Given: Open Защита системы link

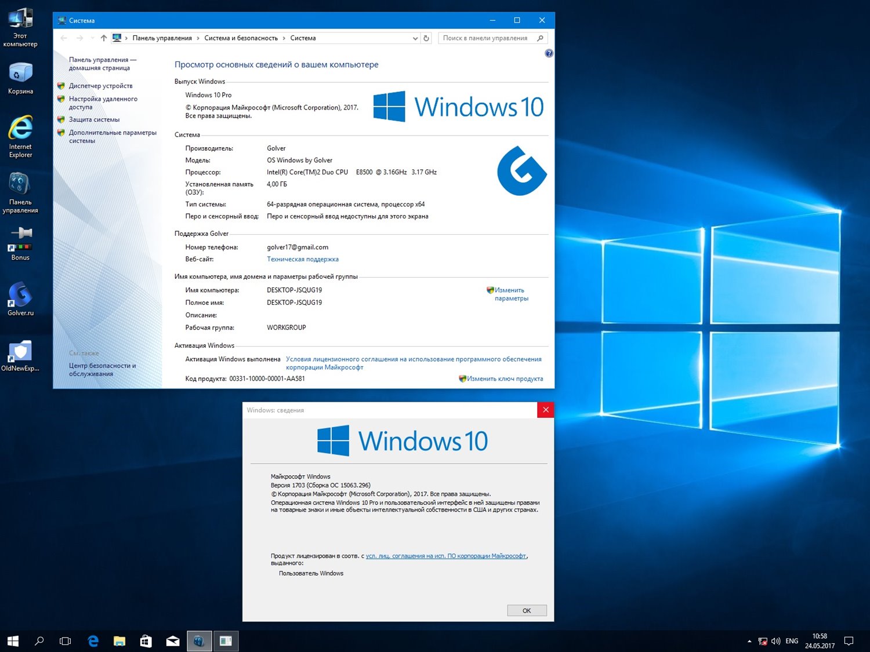Looking at the screenshot, I should [x=94, y=119].
